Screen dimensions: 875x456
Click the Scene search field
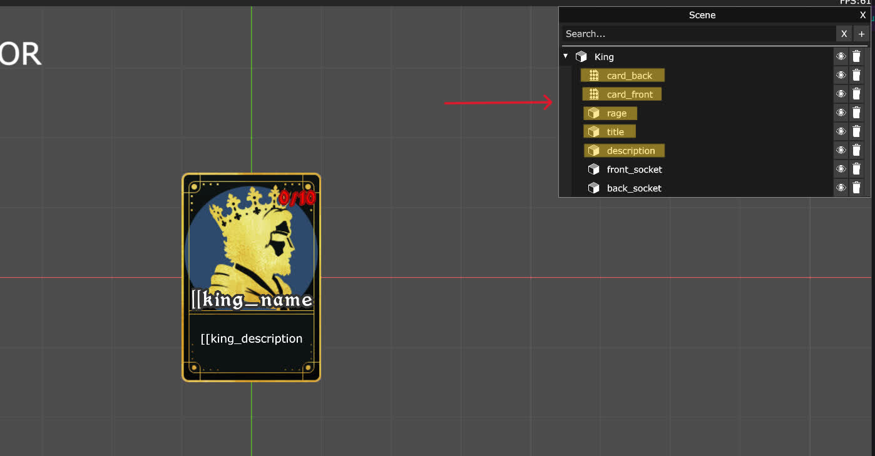point(698,34)
